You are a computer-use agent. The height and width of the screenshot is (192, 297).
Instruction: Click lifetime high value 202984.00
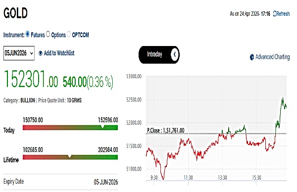click(108, 150)
